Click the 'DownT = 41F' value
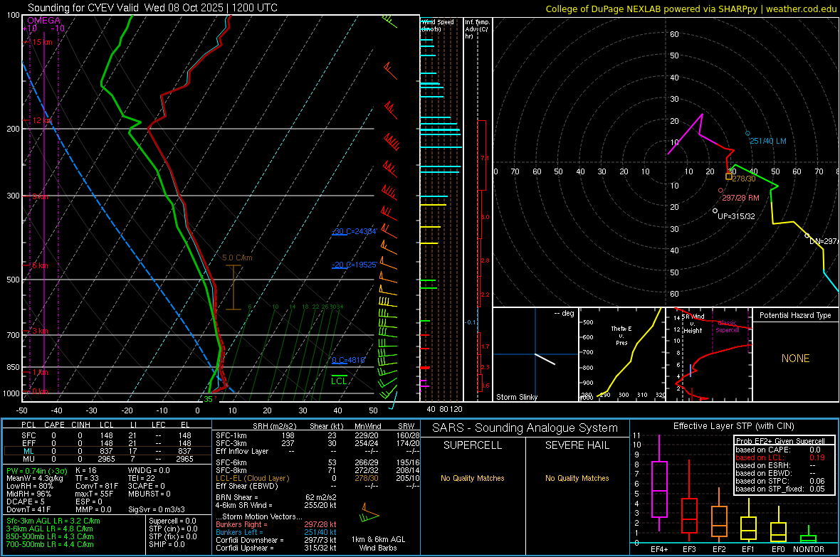 (28, 509)
